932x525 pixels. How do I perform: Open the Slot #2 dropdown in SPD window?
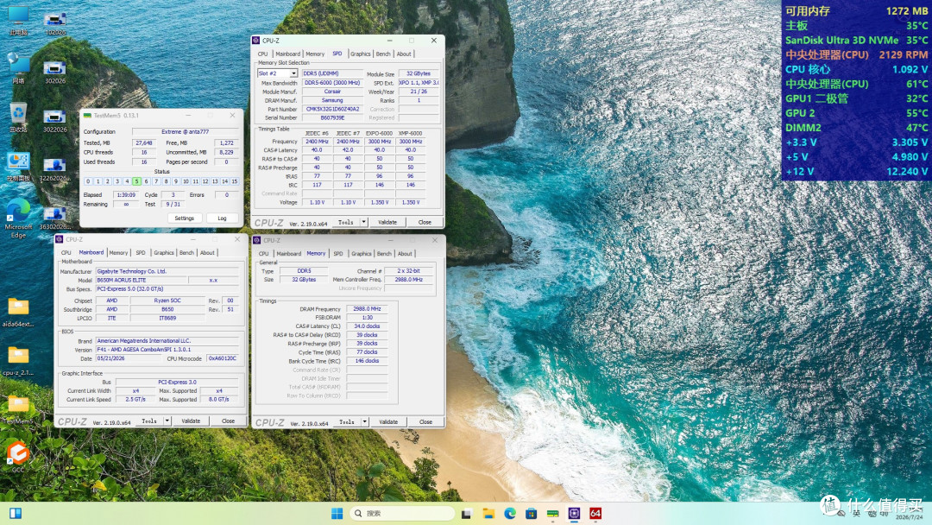click(293, 73)
